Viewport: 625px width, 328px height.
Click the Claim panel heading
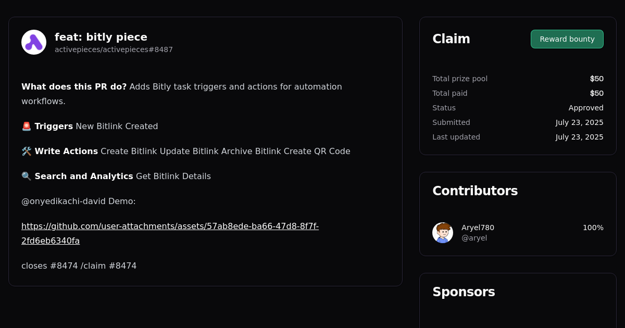(x=451, y=39)
